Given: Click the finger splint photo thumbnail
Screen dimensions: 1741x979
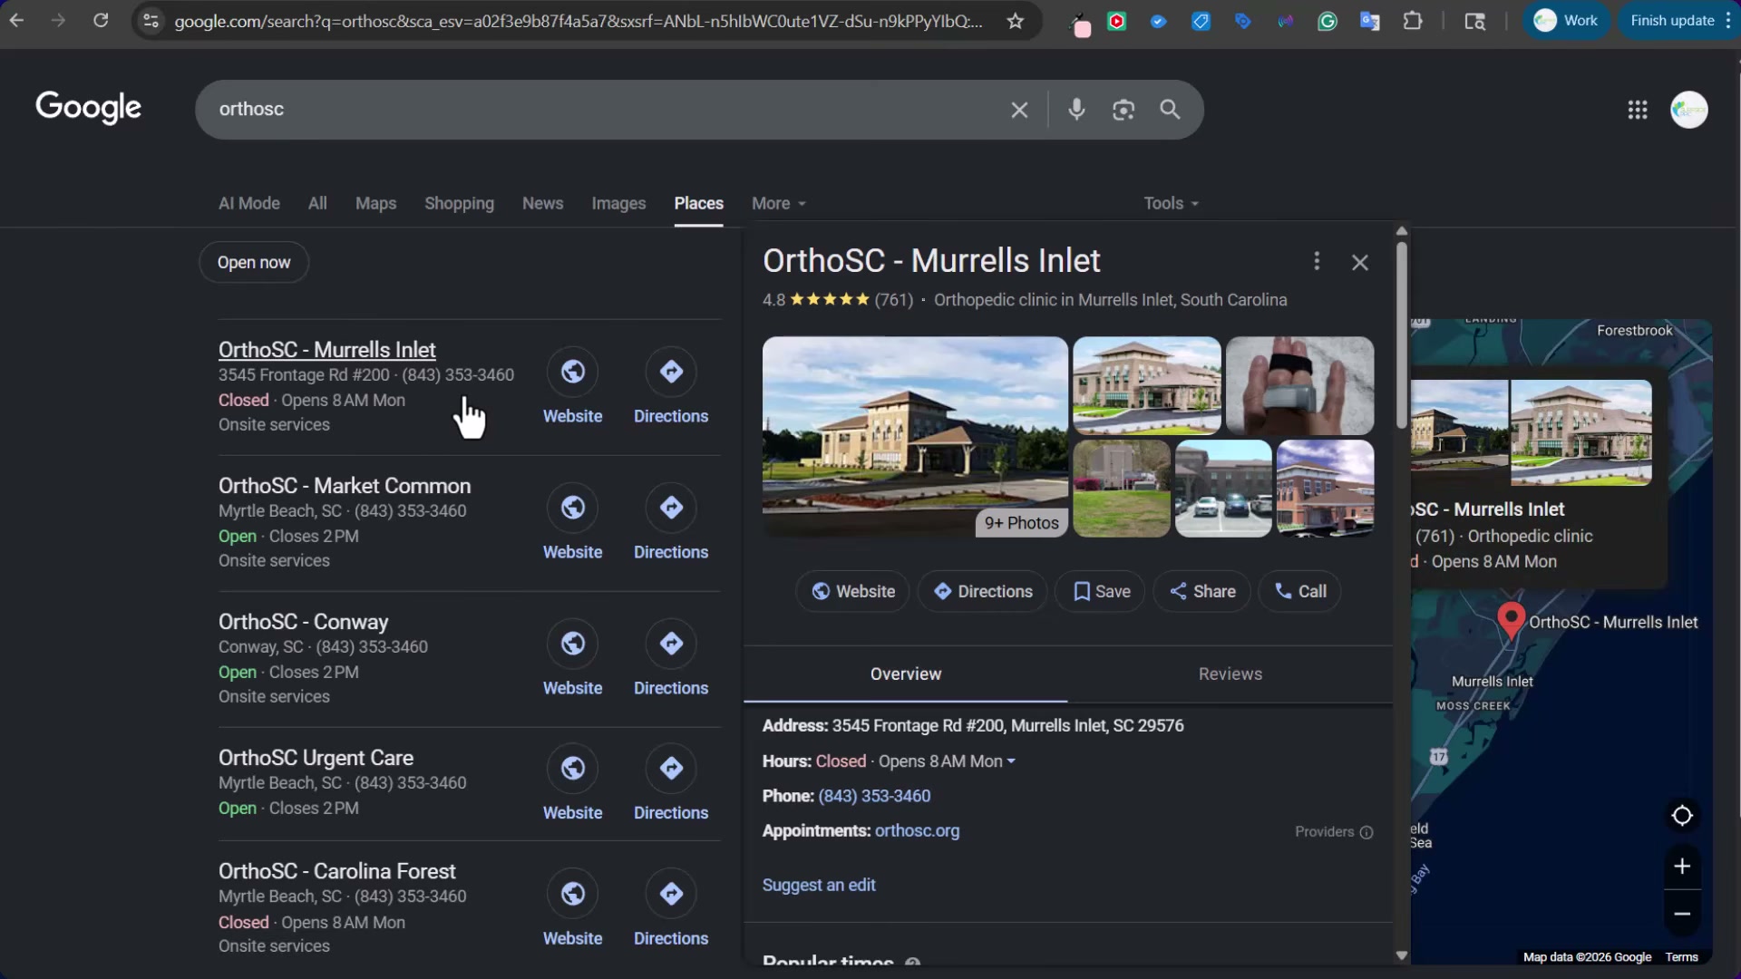Looking at the screenshot, I should coord(1299,386).
